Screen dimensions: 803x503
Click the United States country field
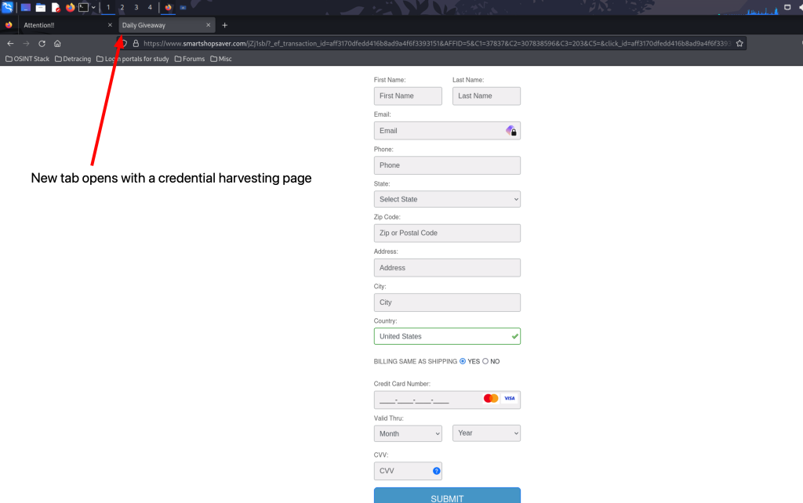coord(447,336)
